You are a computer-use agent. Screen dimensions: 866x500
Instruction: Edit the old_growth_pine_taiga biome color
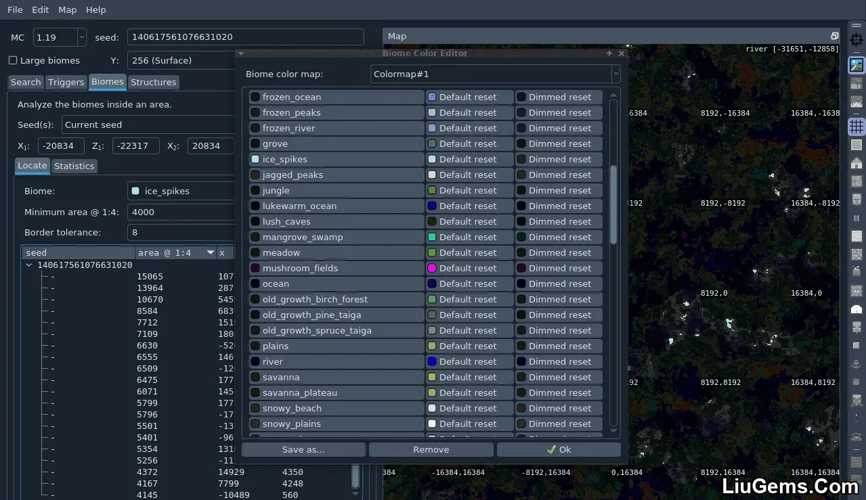(337, 315)
